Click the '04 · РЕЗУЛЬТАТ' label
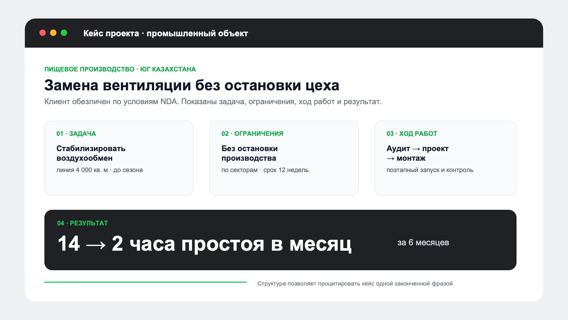568x320 pixels. (x=82, y=223)
